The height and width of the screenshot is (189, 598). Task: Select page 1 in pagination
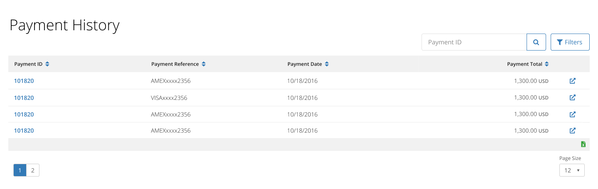click(x=20, y=170)
